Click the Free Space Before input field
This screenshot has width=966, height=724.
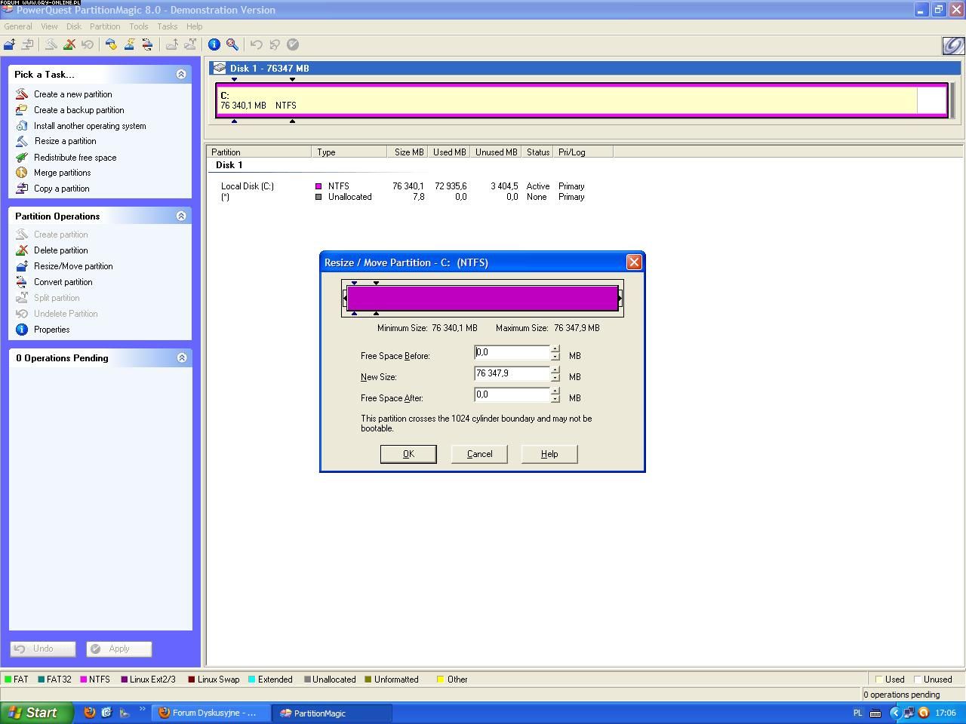pyautogui.click(x=512, y=353)
